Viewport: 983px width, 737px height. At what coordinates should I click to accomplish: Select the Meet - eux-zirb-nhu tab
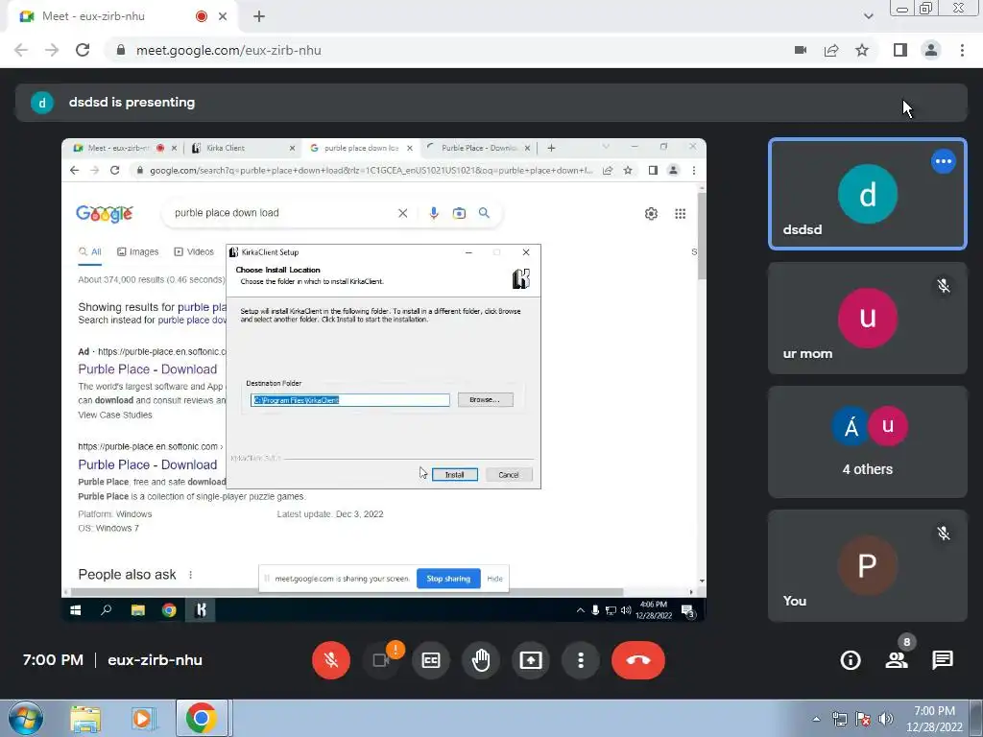pyautogui.click(x=122, y=17)
